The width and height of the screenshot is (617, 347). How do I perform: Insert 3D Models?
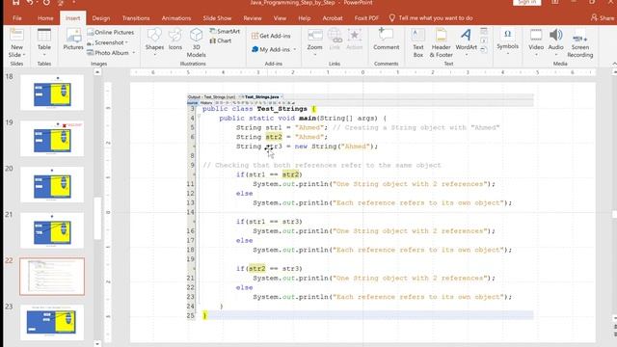pos(196,43)
